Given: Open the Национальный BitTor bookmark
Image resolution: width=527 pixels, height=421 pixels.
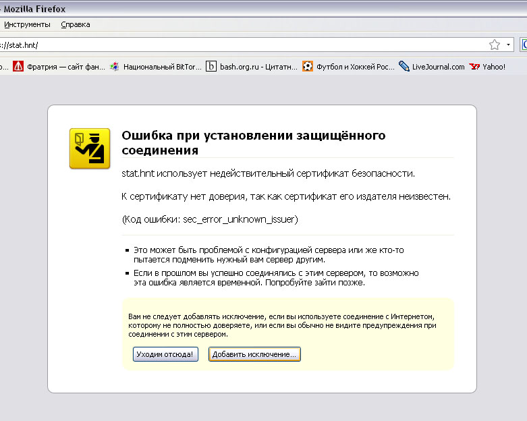Looking at the screenshot, I should pyautogui.click(x=156, y=67).
